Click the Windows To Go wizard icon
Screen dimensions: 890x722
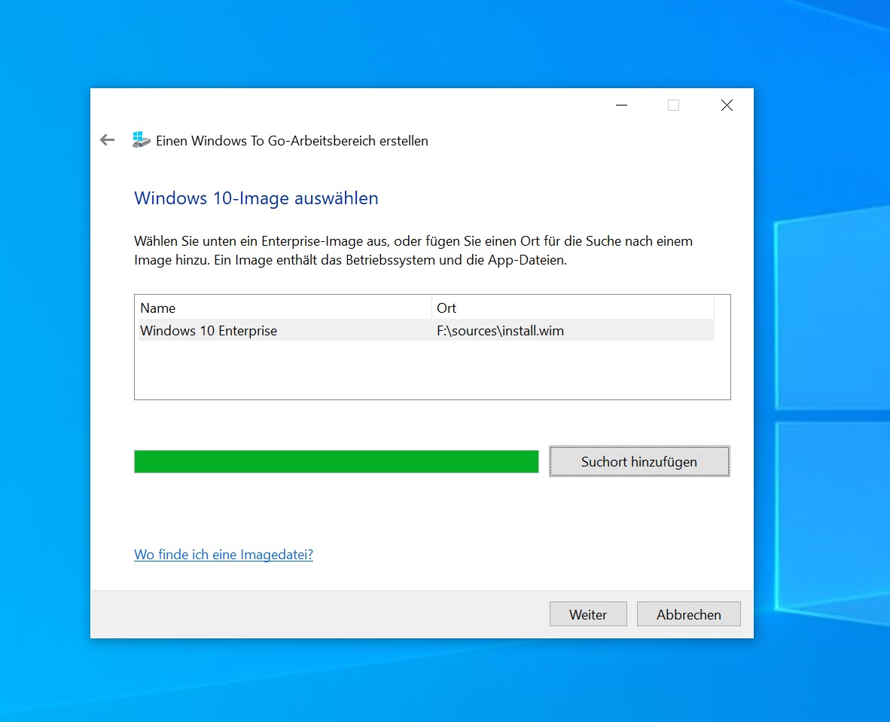(141, 139)
